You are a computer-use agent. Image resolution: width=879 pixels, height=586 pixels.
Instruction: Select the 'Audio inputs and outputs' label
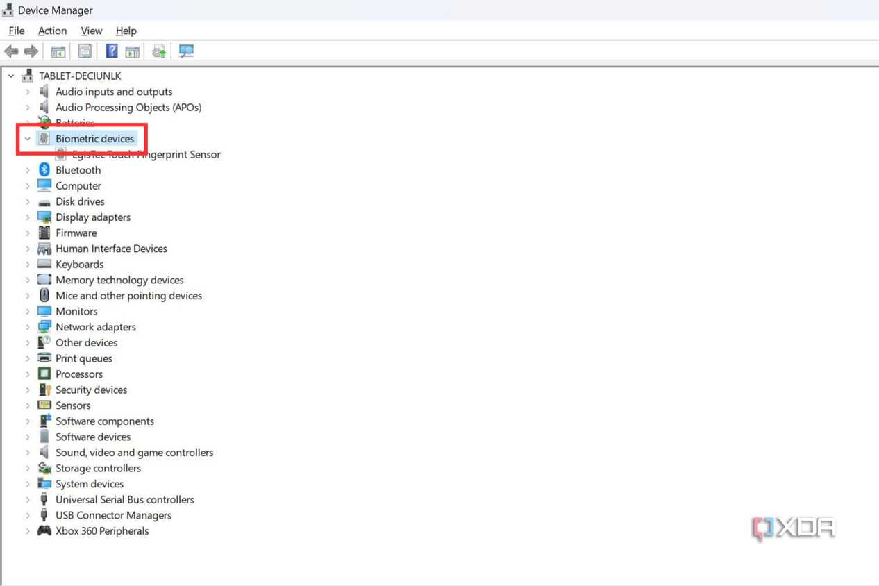(x=114, y=92)
